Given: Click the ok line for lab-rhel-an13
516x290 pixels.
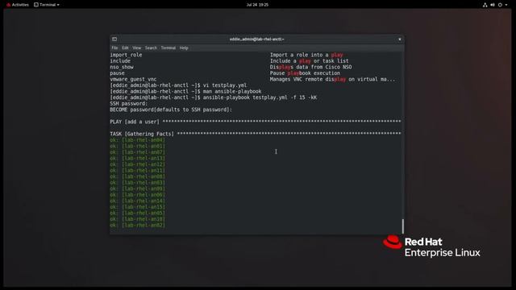Looking at the screenshot, I should (138, 158).
